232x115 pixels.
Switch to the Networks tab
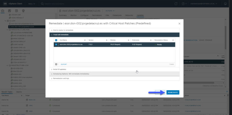tap(129, 15)
